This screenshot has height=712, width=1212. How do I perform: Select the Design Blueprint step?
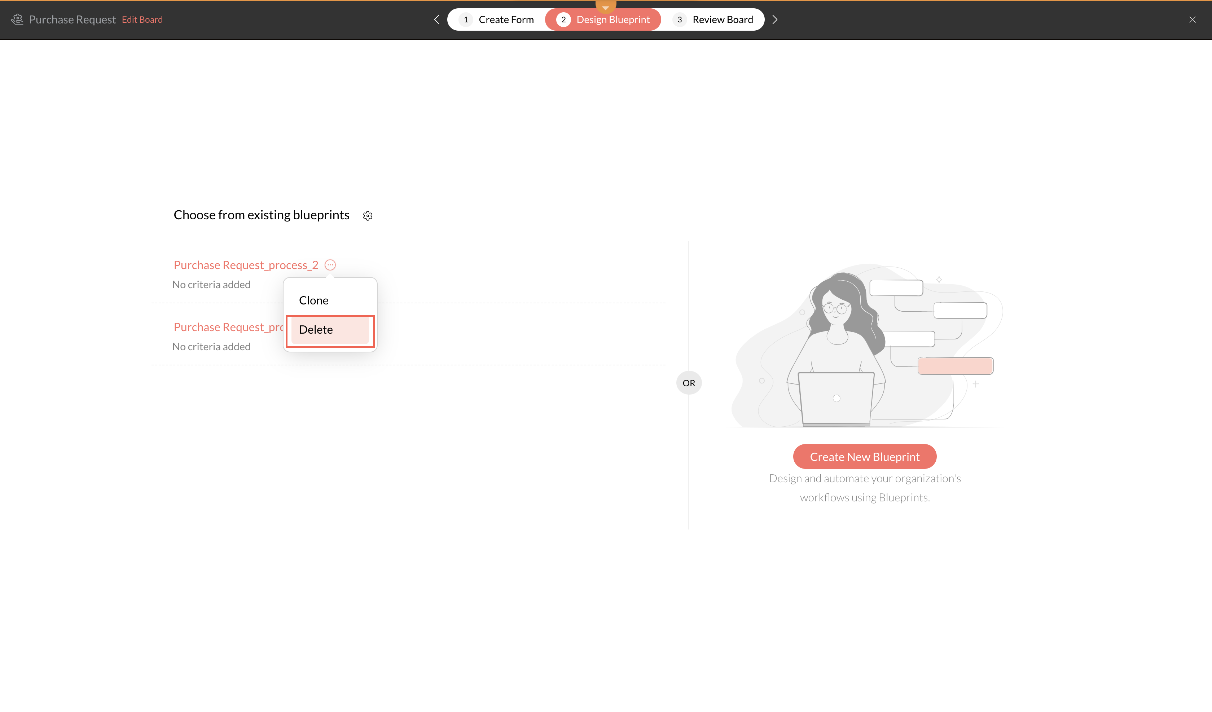click(x=612, y=20)
